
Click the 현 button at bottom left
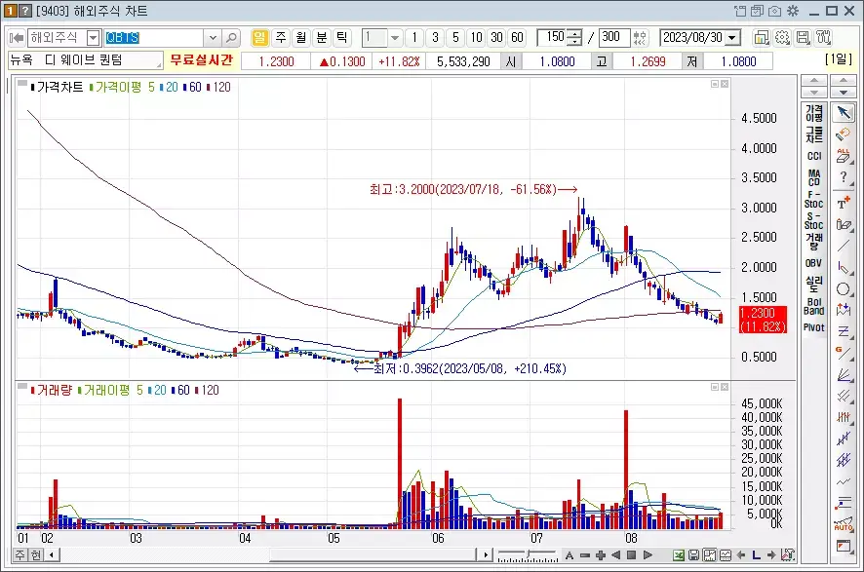(35, 554)
